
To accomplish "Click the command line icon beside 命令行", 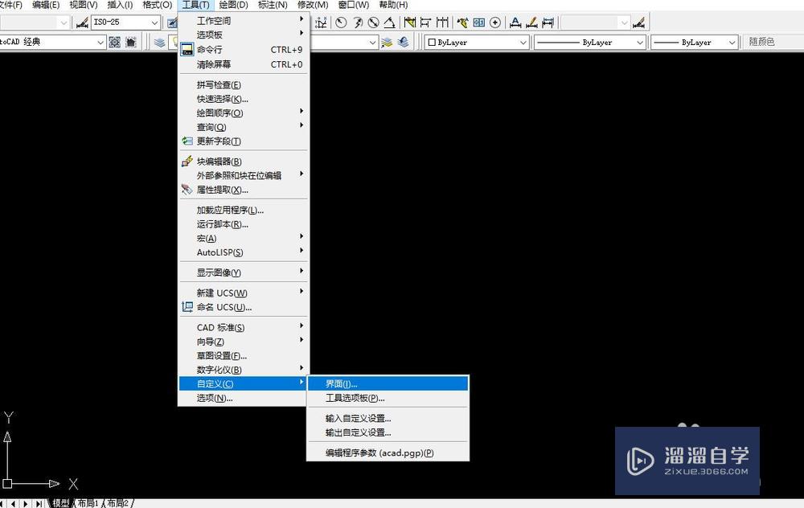I will (187, 49).
